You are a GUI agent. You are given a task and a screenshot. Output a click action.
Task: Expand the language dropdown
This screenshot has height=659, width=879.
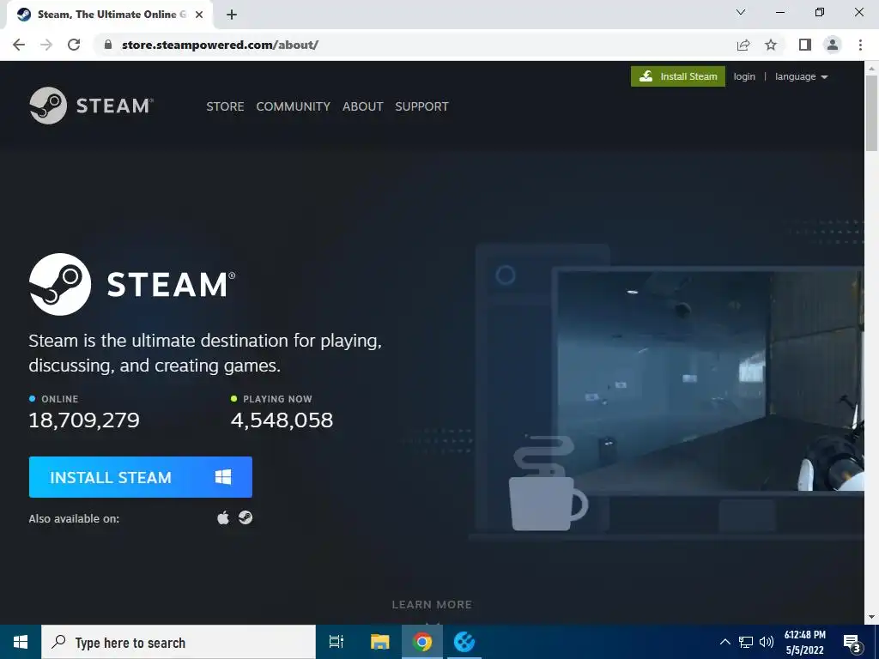coord(801,76)
